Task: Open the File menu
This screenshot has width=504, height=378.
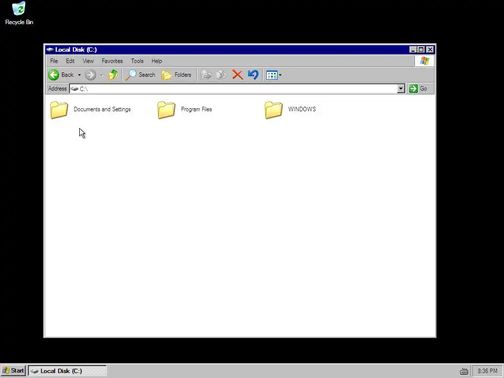Action: pyautogui.click(x=54, y=61)
